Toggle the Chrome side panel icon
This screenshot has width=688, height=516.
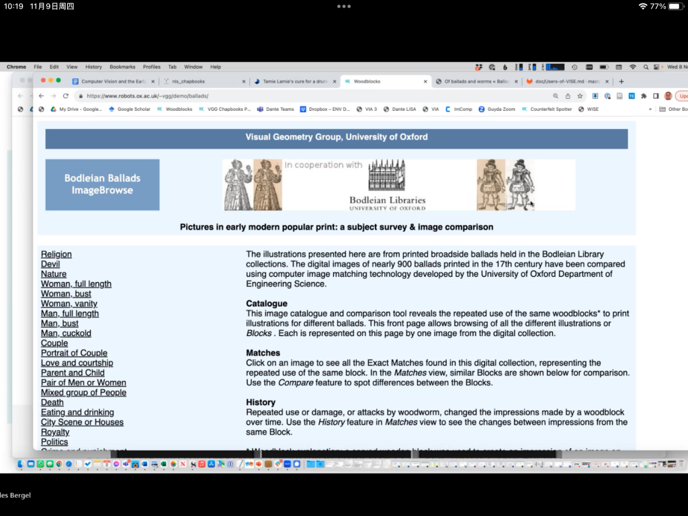tap(656, 96)
